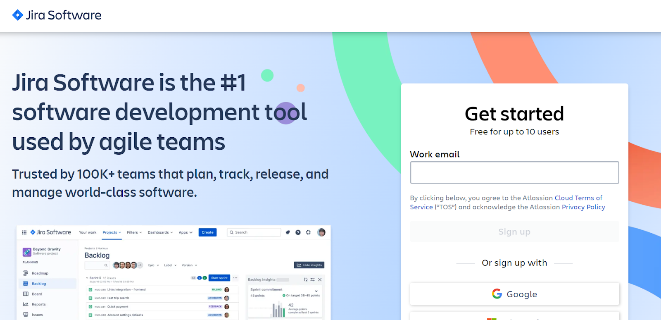Open the Cloud Terms of Service link
661x320 pixels.
(x=506, y=203)
